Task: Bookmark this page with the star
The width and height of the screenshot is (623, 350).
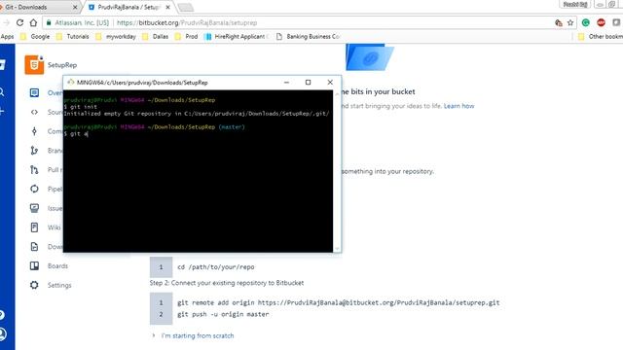Action: [x=570, y=22]
